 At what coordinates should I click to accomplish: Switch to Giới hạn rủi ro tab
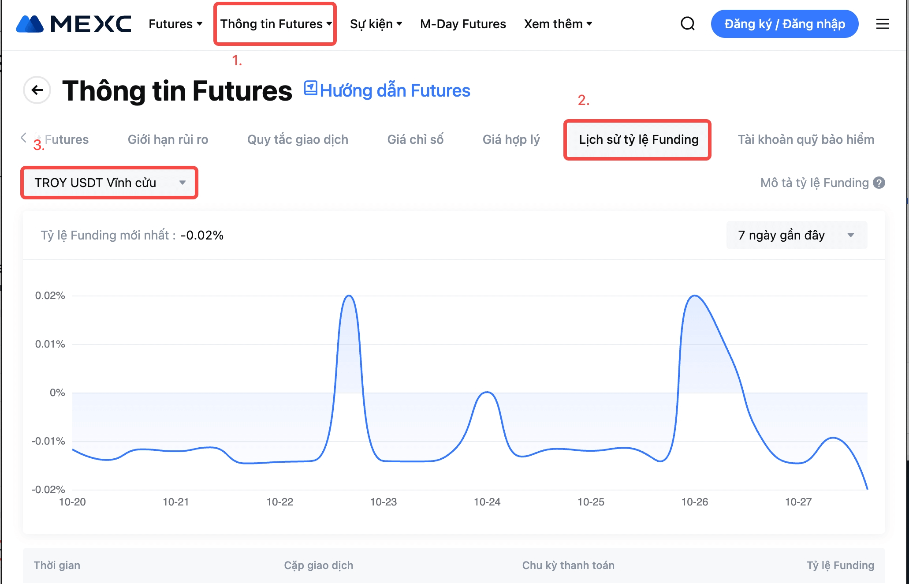tap(168, 139)
